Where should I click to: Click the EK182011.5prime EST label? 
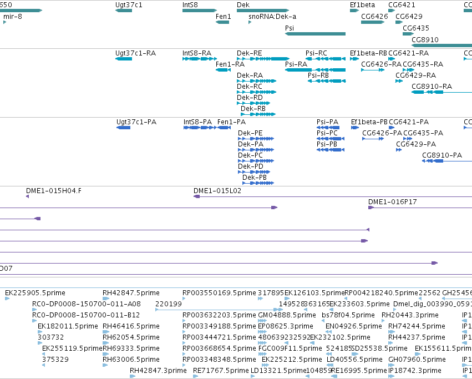point(68,326)
